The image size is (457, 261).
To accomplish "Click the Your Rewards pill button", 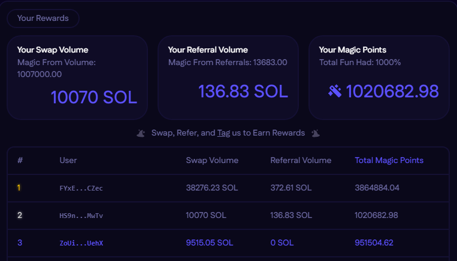I will point(43,19).
